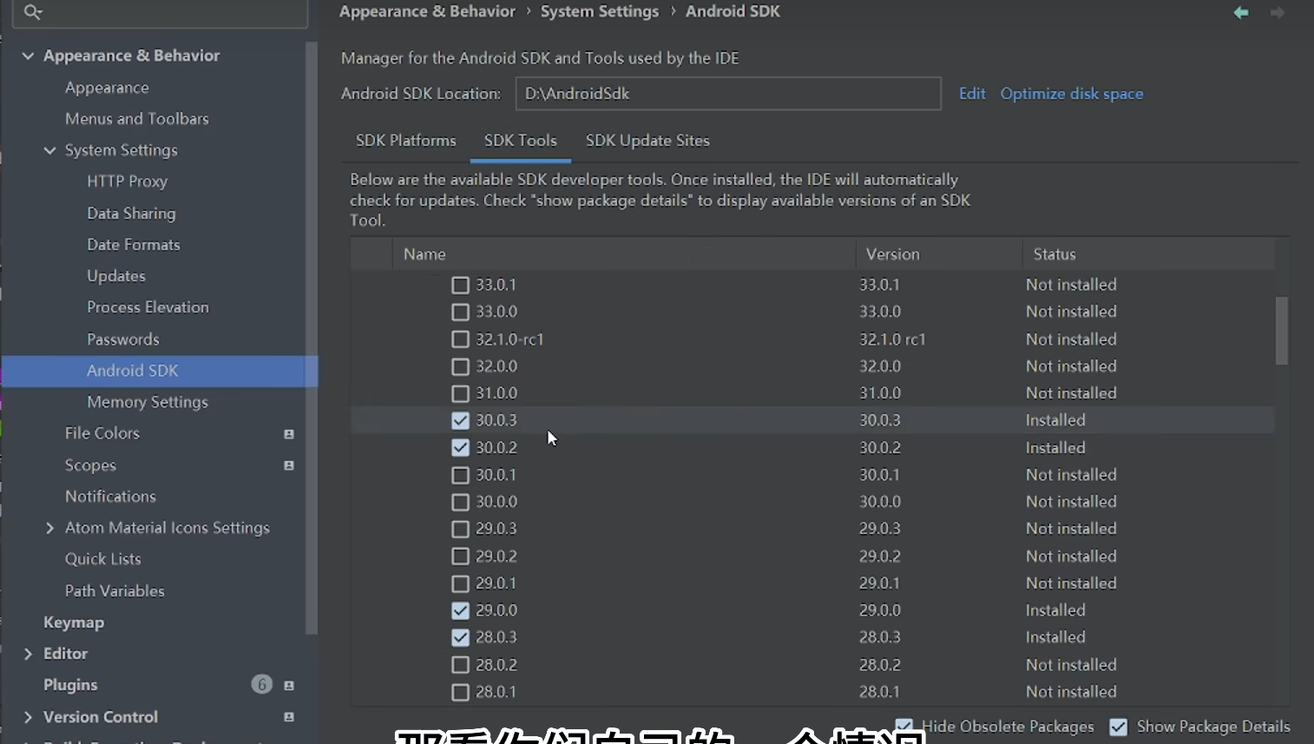Uncheck the 30.0.3 checkbox
Viewport: 1314px width, 744px height.
click(460, 420)
